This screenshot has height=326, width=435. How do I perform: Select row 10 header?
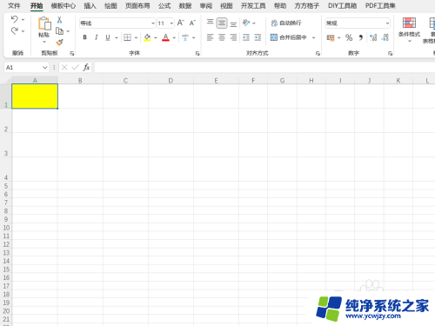(6, 228)
